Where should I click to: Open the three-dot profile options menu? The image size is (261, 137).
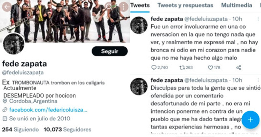[x=123, y=7]
